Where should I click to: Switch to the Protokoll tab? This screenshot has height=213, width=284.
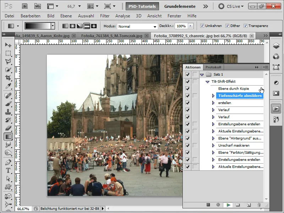click(x=213, y=67)
